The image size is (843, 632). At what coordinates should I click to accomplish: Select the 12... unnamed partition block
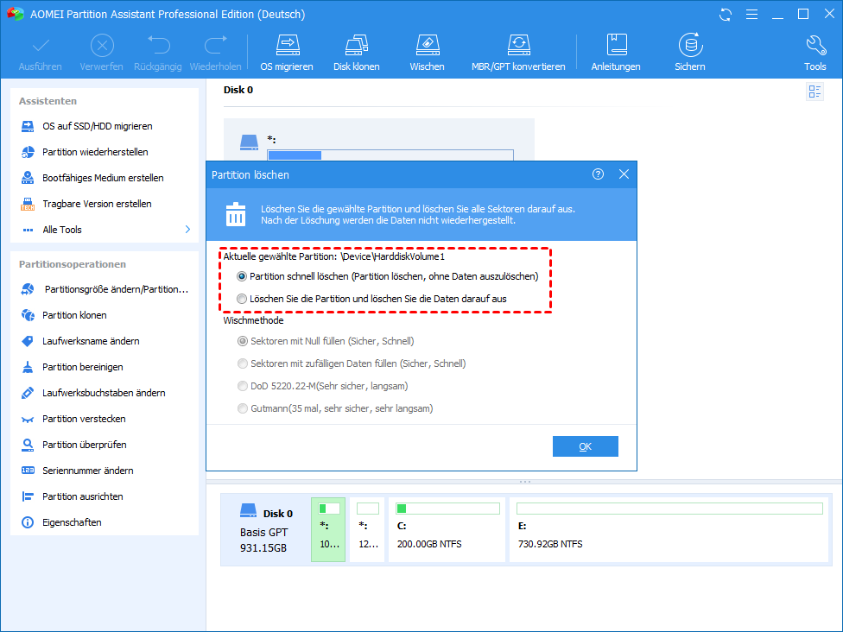[x=367, y=529]
